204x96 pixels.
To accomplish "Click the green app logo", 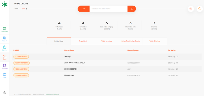I will (5, 4).
